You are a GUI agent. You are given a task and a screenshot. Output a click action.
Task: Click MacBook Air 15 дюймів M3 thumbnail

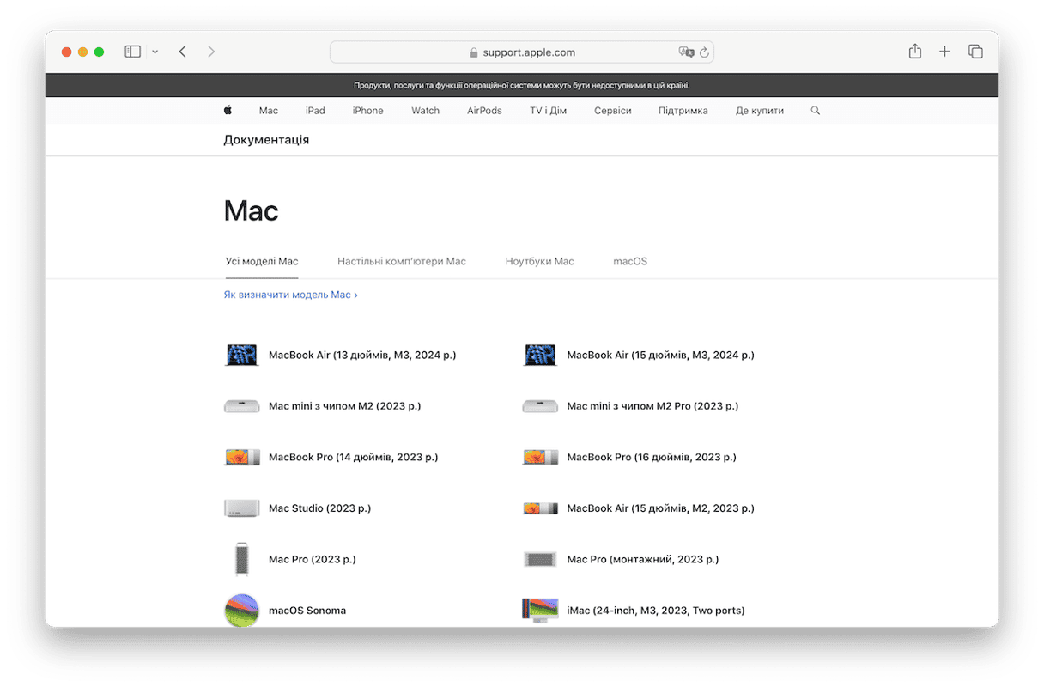540,355
